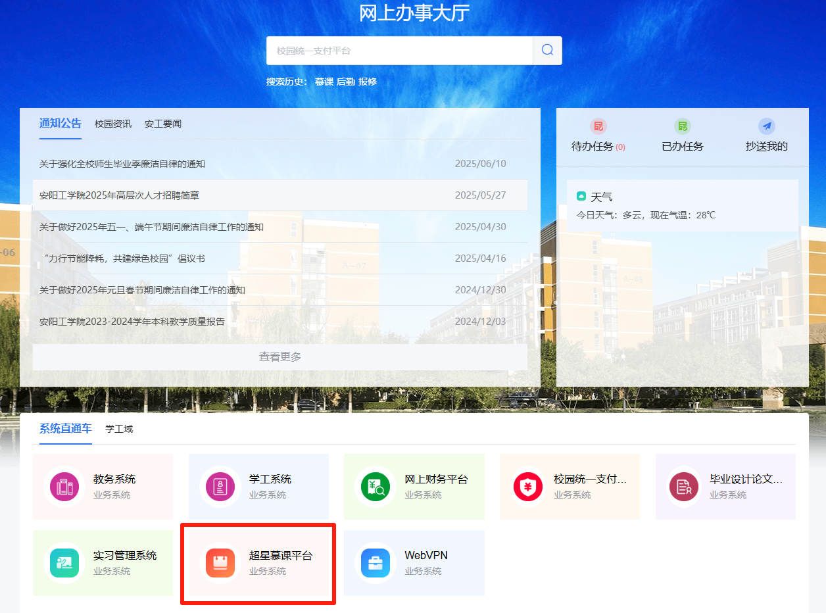
Task: Click the 毕业设计论文 card title
Action: [746, 479]
